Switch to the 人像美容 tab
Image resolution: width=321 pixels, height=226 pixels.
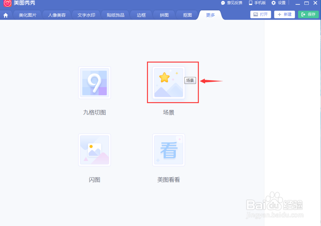click(x=56, y=14)
